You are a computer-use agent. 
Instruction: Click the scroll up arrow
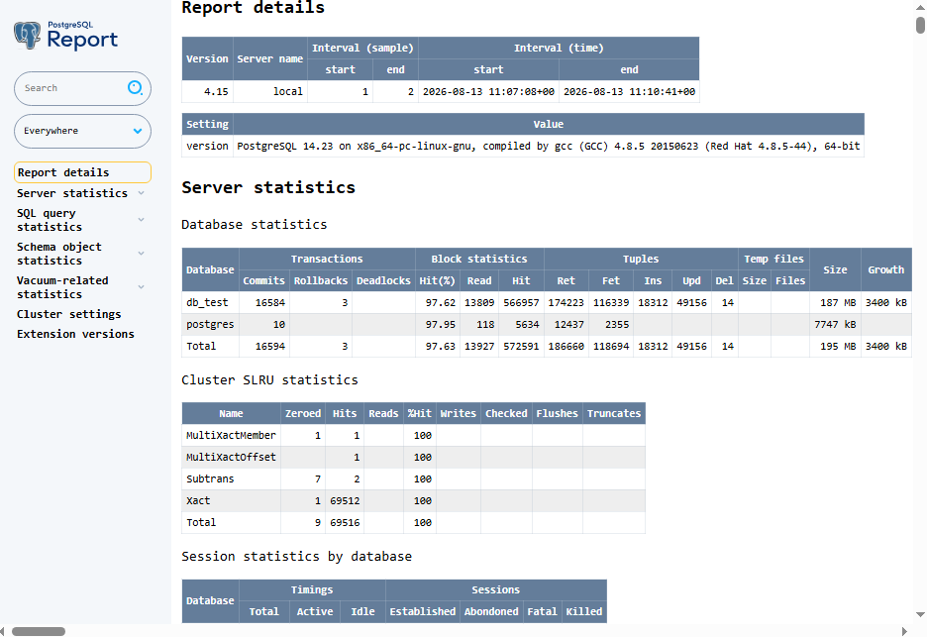(920, 7)
